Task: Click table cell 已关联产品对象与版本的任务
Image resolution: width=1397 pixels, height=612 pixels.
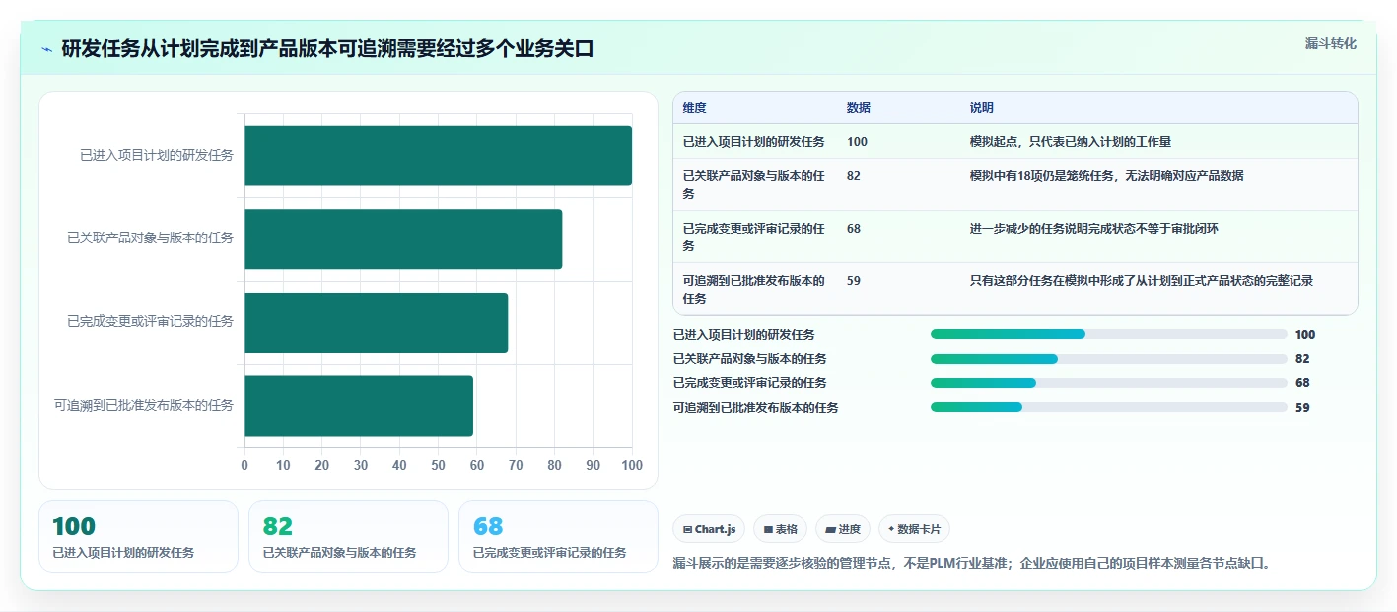Action: tap(754, 185)
